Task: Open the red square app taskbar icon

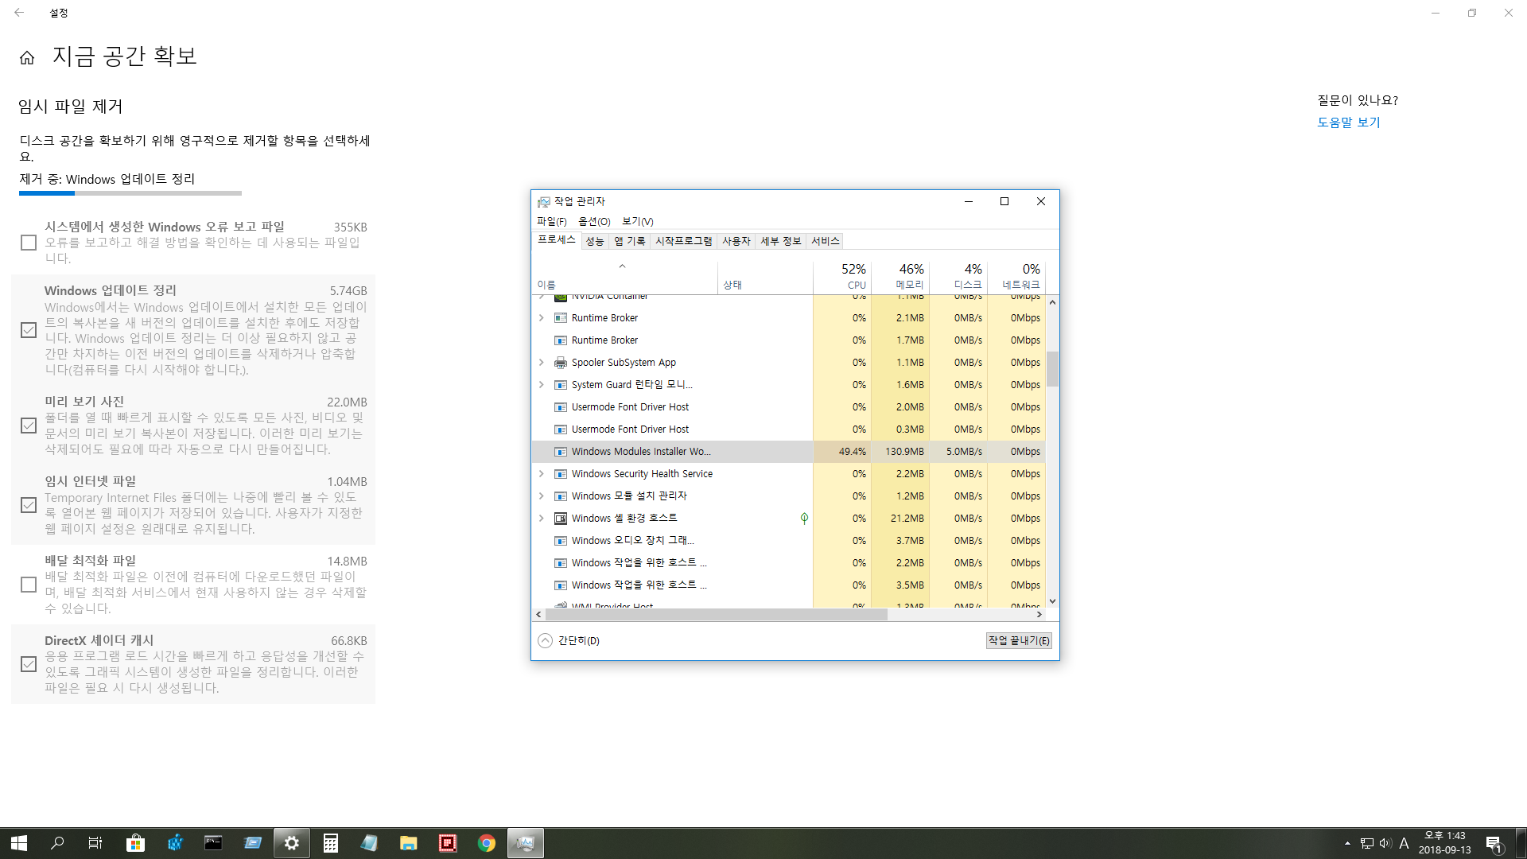Action: coord(447,843)
